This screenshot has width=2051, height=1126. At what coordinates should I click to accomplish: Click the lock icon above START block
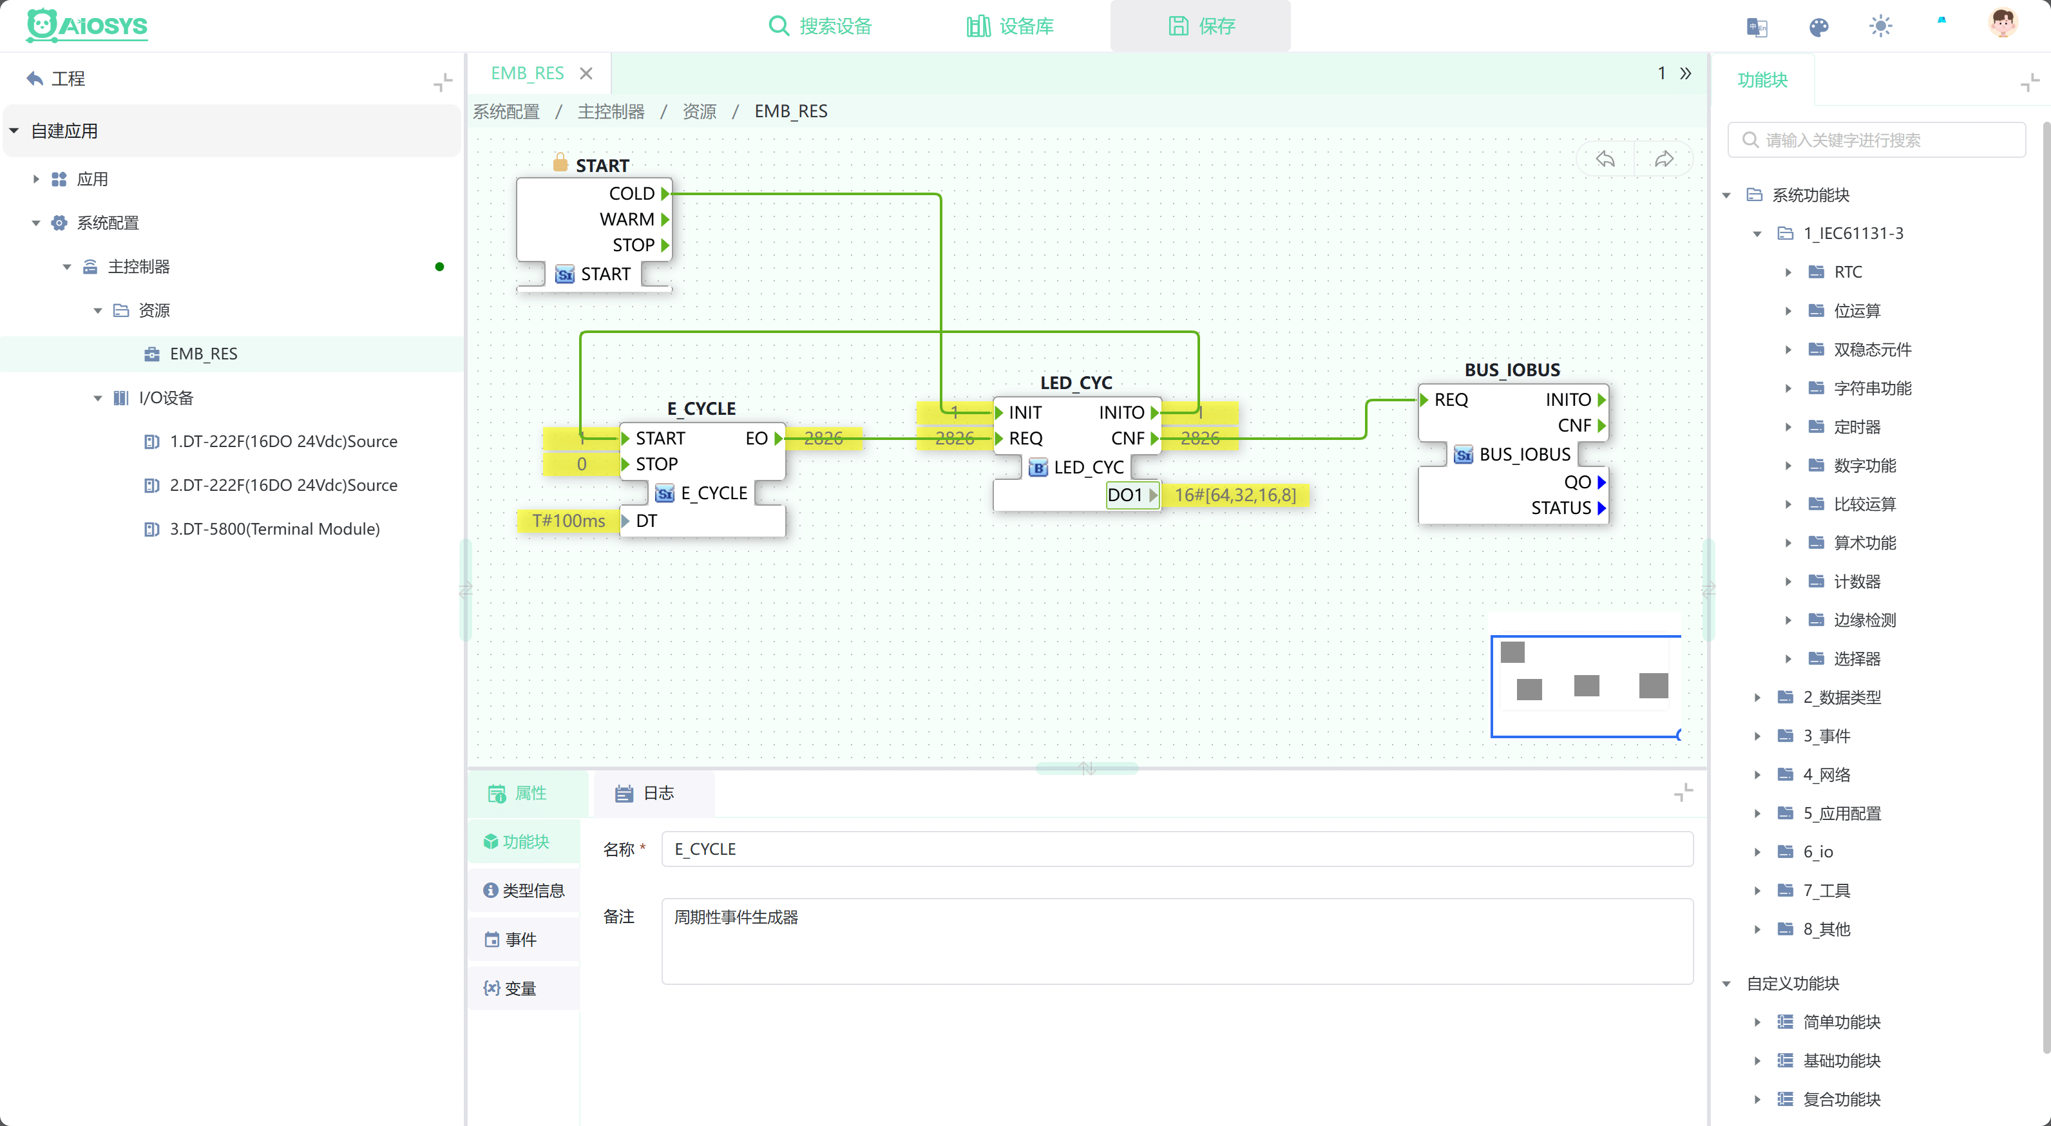pyautogui.click(x=560, y=162)
